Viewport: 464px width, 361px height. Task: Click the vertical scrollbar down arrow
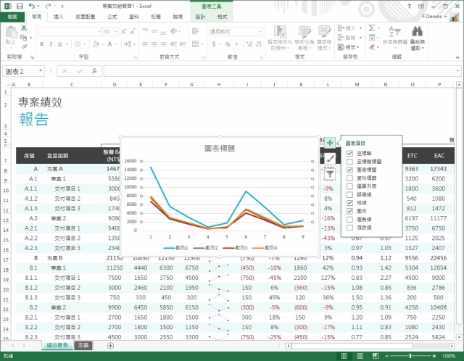[x=459, y=337]
